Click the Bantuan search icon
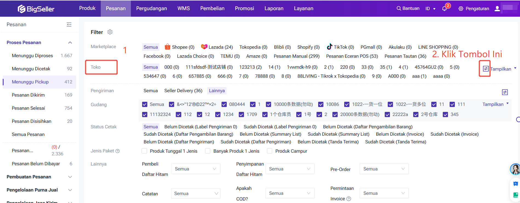520x203 pixels. point(399,8)
